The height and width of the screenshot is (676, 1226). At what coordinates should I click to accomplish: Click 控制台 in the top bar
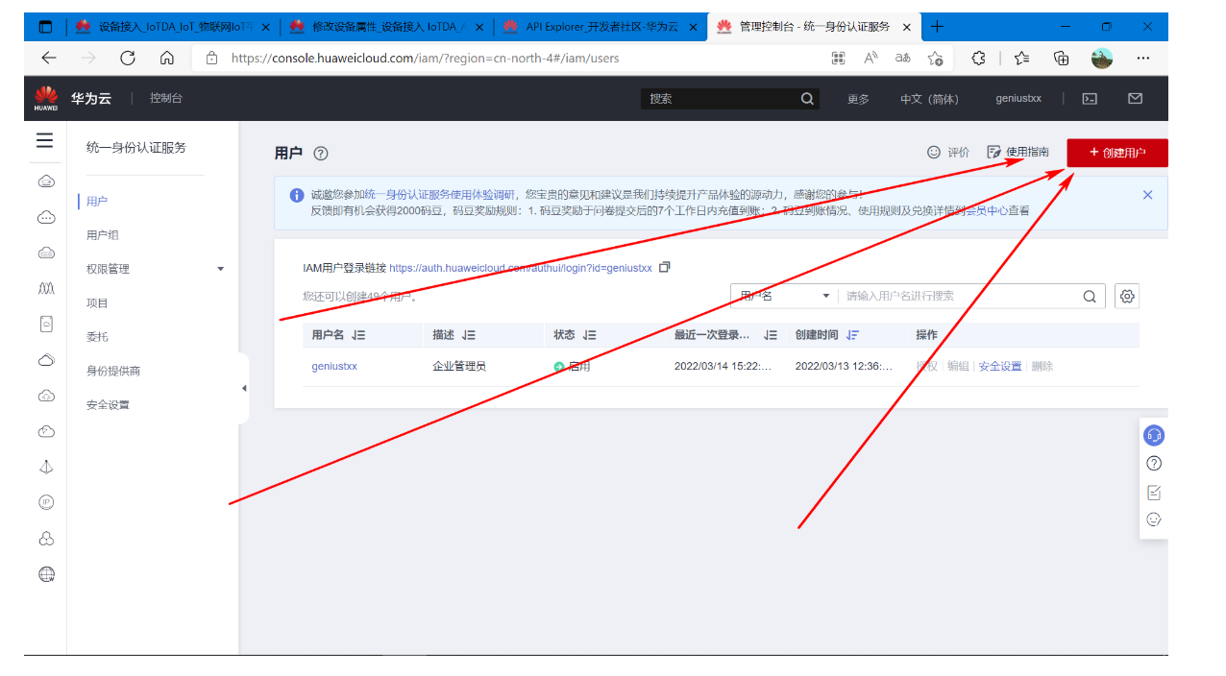click(x=166, y=99)
